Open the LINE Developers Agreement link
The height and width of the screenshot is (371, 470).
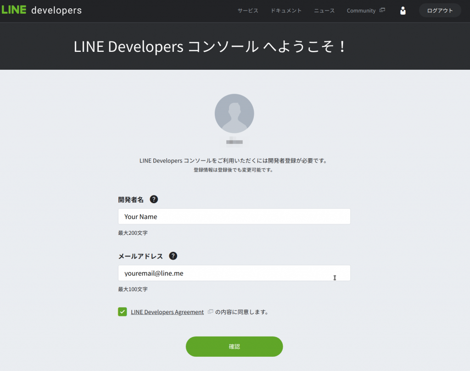coord(167,311)
